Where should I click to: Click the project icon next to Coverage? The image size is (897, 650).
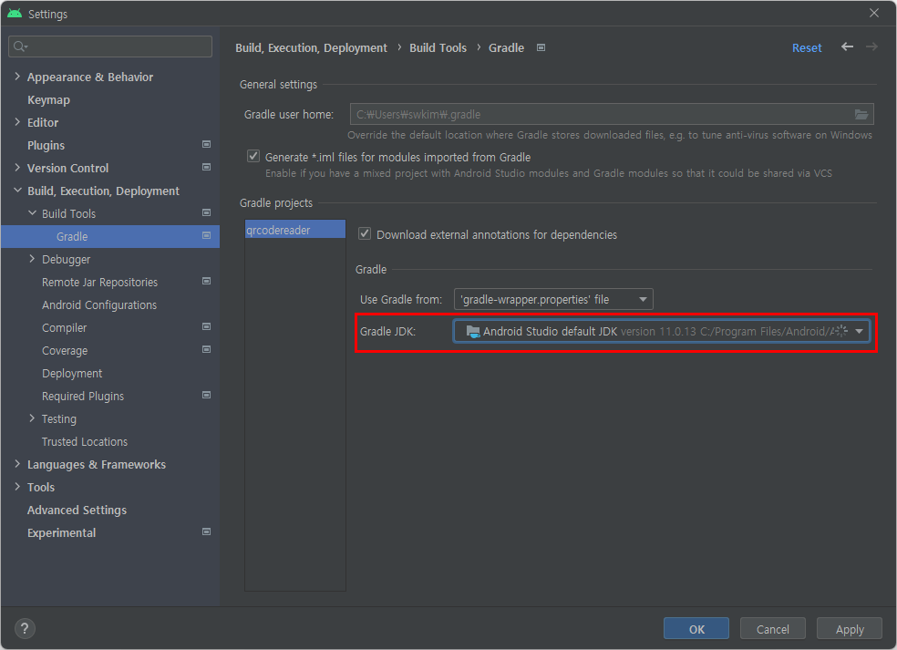click(x=207, y=349)
